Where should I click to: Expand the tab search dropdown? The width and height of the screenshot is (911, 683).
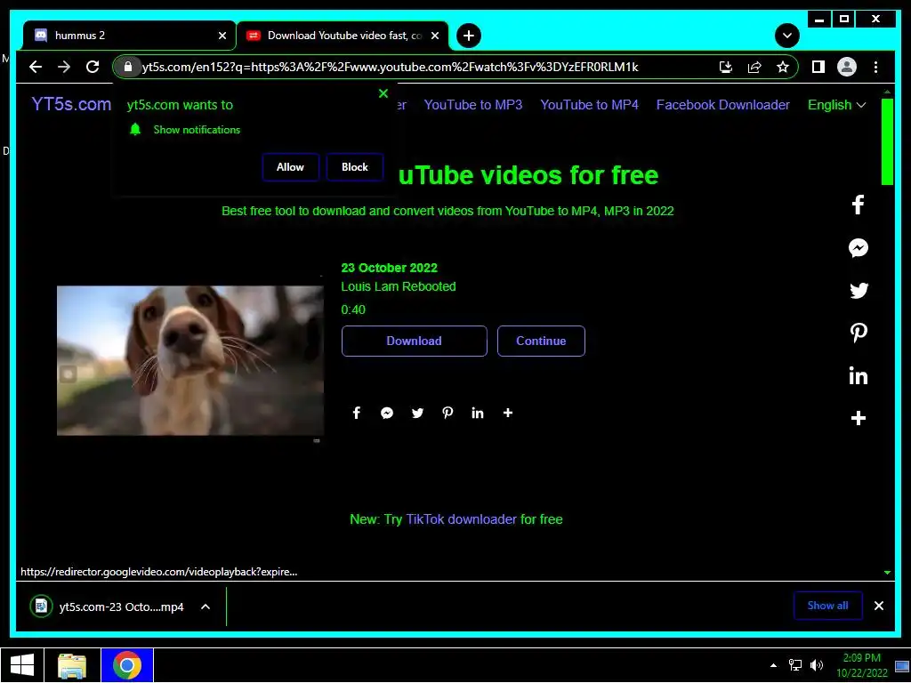[786, 36]
